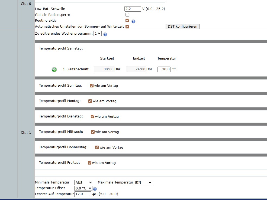The image size is (267, 200).
Task: Click the Fenster-Auf-Temperatur input field
Action: click(83, 194)
